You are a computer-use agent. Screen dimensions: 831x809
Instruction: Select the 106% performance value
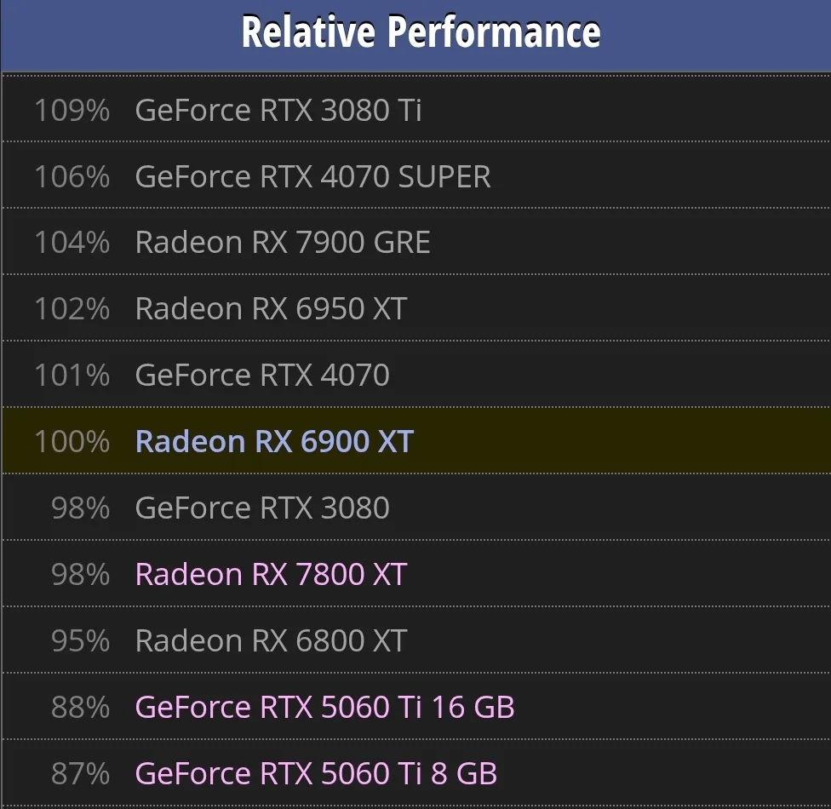pos(72,176)
